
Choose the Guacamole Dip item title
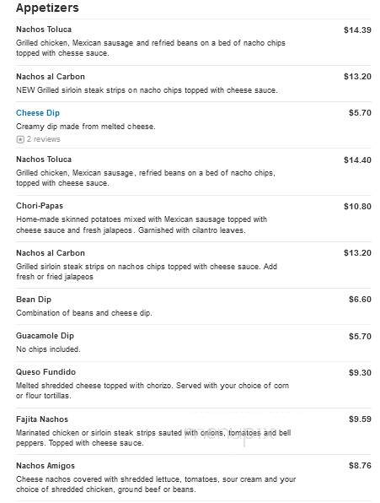point(45,336)
